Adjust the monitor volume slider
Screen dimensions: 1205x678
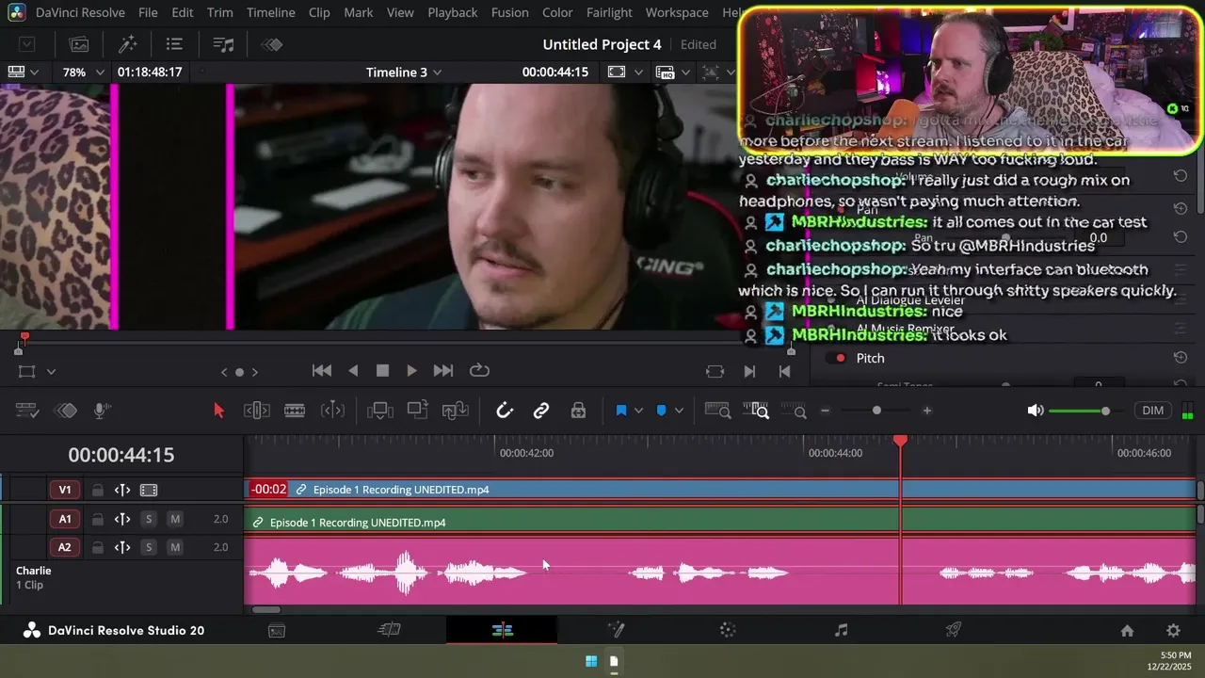pos(1079,411)
